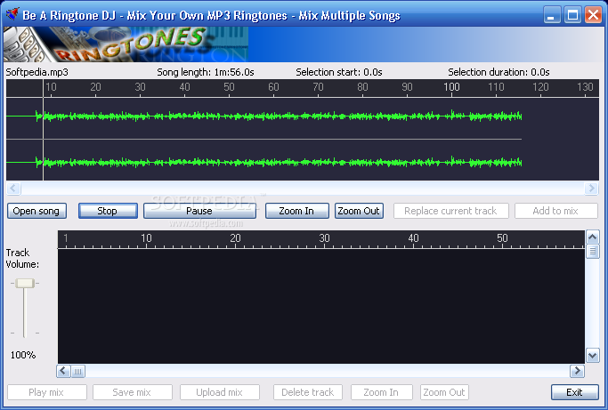The height and width of the screenshot is (410, 608).
Task: Pause the playing song
Action: click(x=199, y=211)
